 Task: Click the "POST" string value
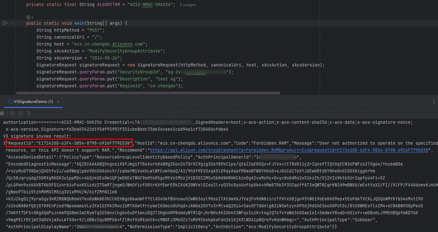94,30
